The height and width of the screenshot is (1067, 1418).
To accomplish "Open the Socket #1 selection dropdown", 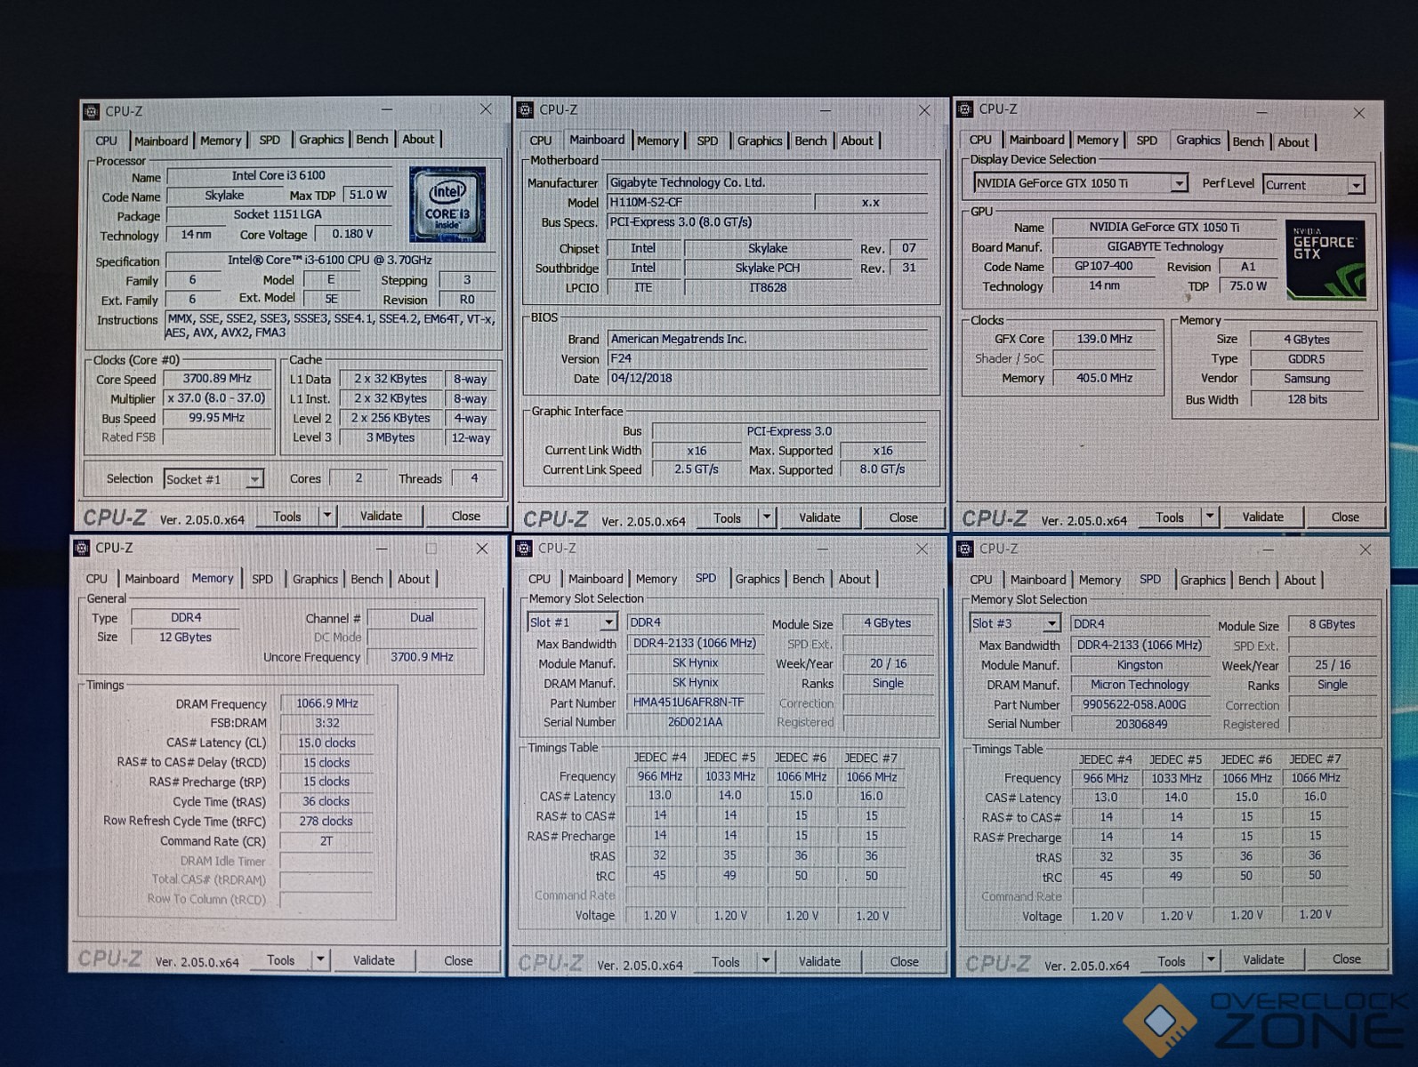I will pos(254,479).
